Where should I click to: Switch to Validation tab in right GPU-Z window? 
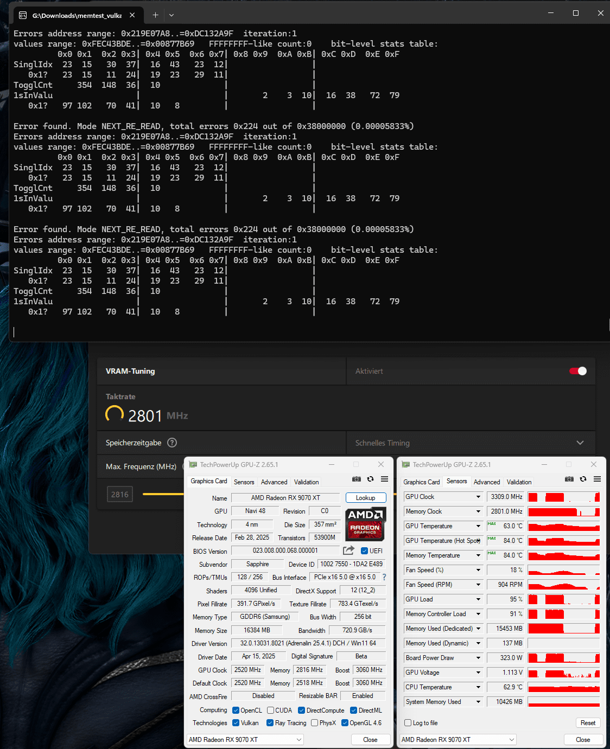tap(519, 482)
